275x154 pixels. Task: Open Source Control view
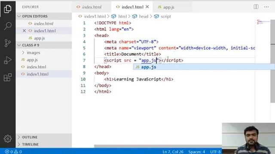[8, 43]
